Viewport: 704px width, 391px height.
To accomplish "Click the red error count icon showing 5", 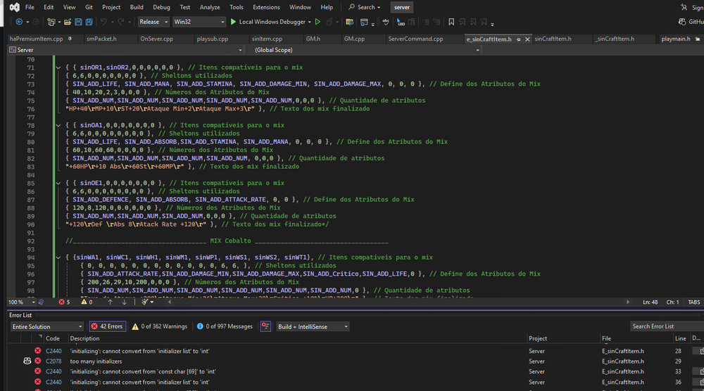I will point(61,302).
